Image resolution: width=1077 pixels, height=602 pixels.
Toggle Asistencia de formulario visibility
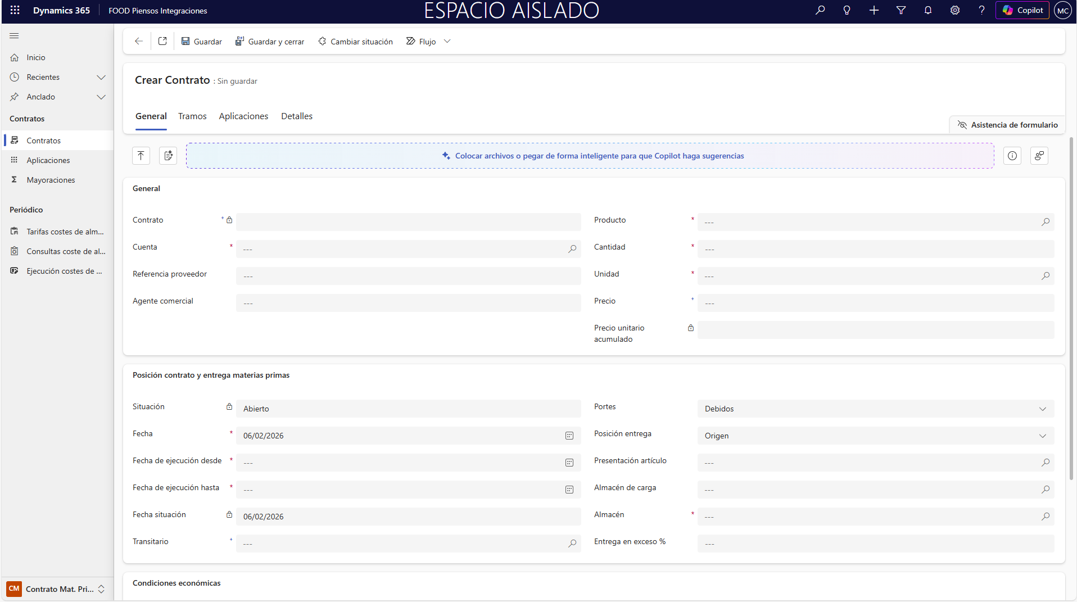point(1007,125)
